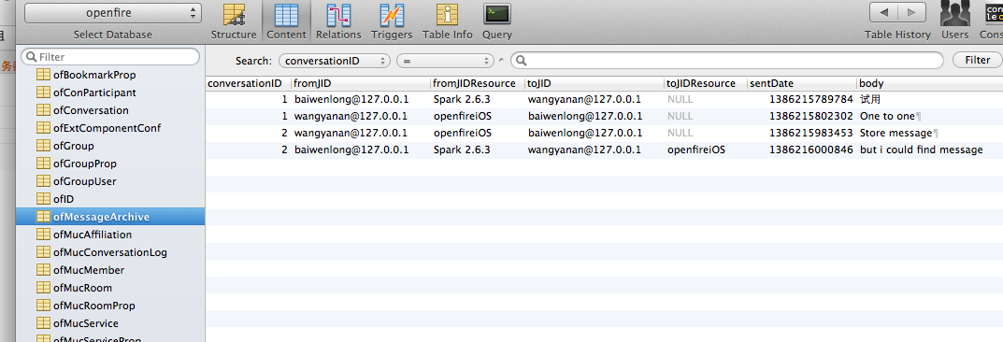
Task: Select the toJIDResource cell 'openfireiOS'
Action: [x=696, y=150]
